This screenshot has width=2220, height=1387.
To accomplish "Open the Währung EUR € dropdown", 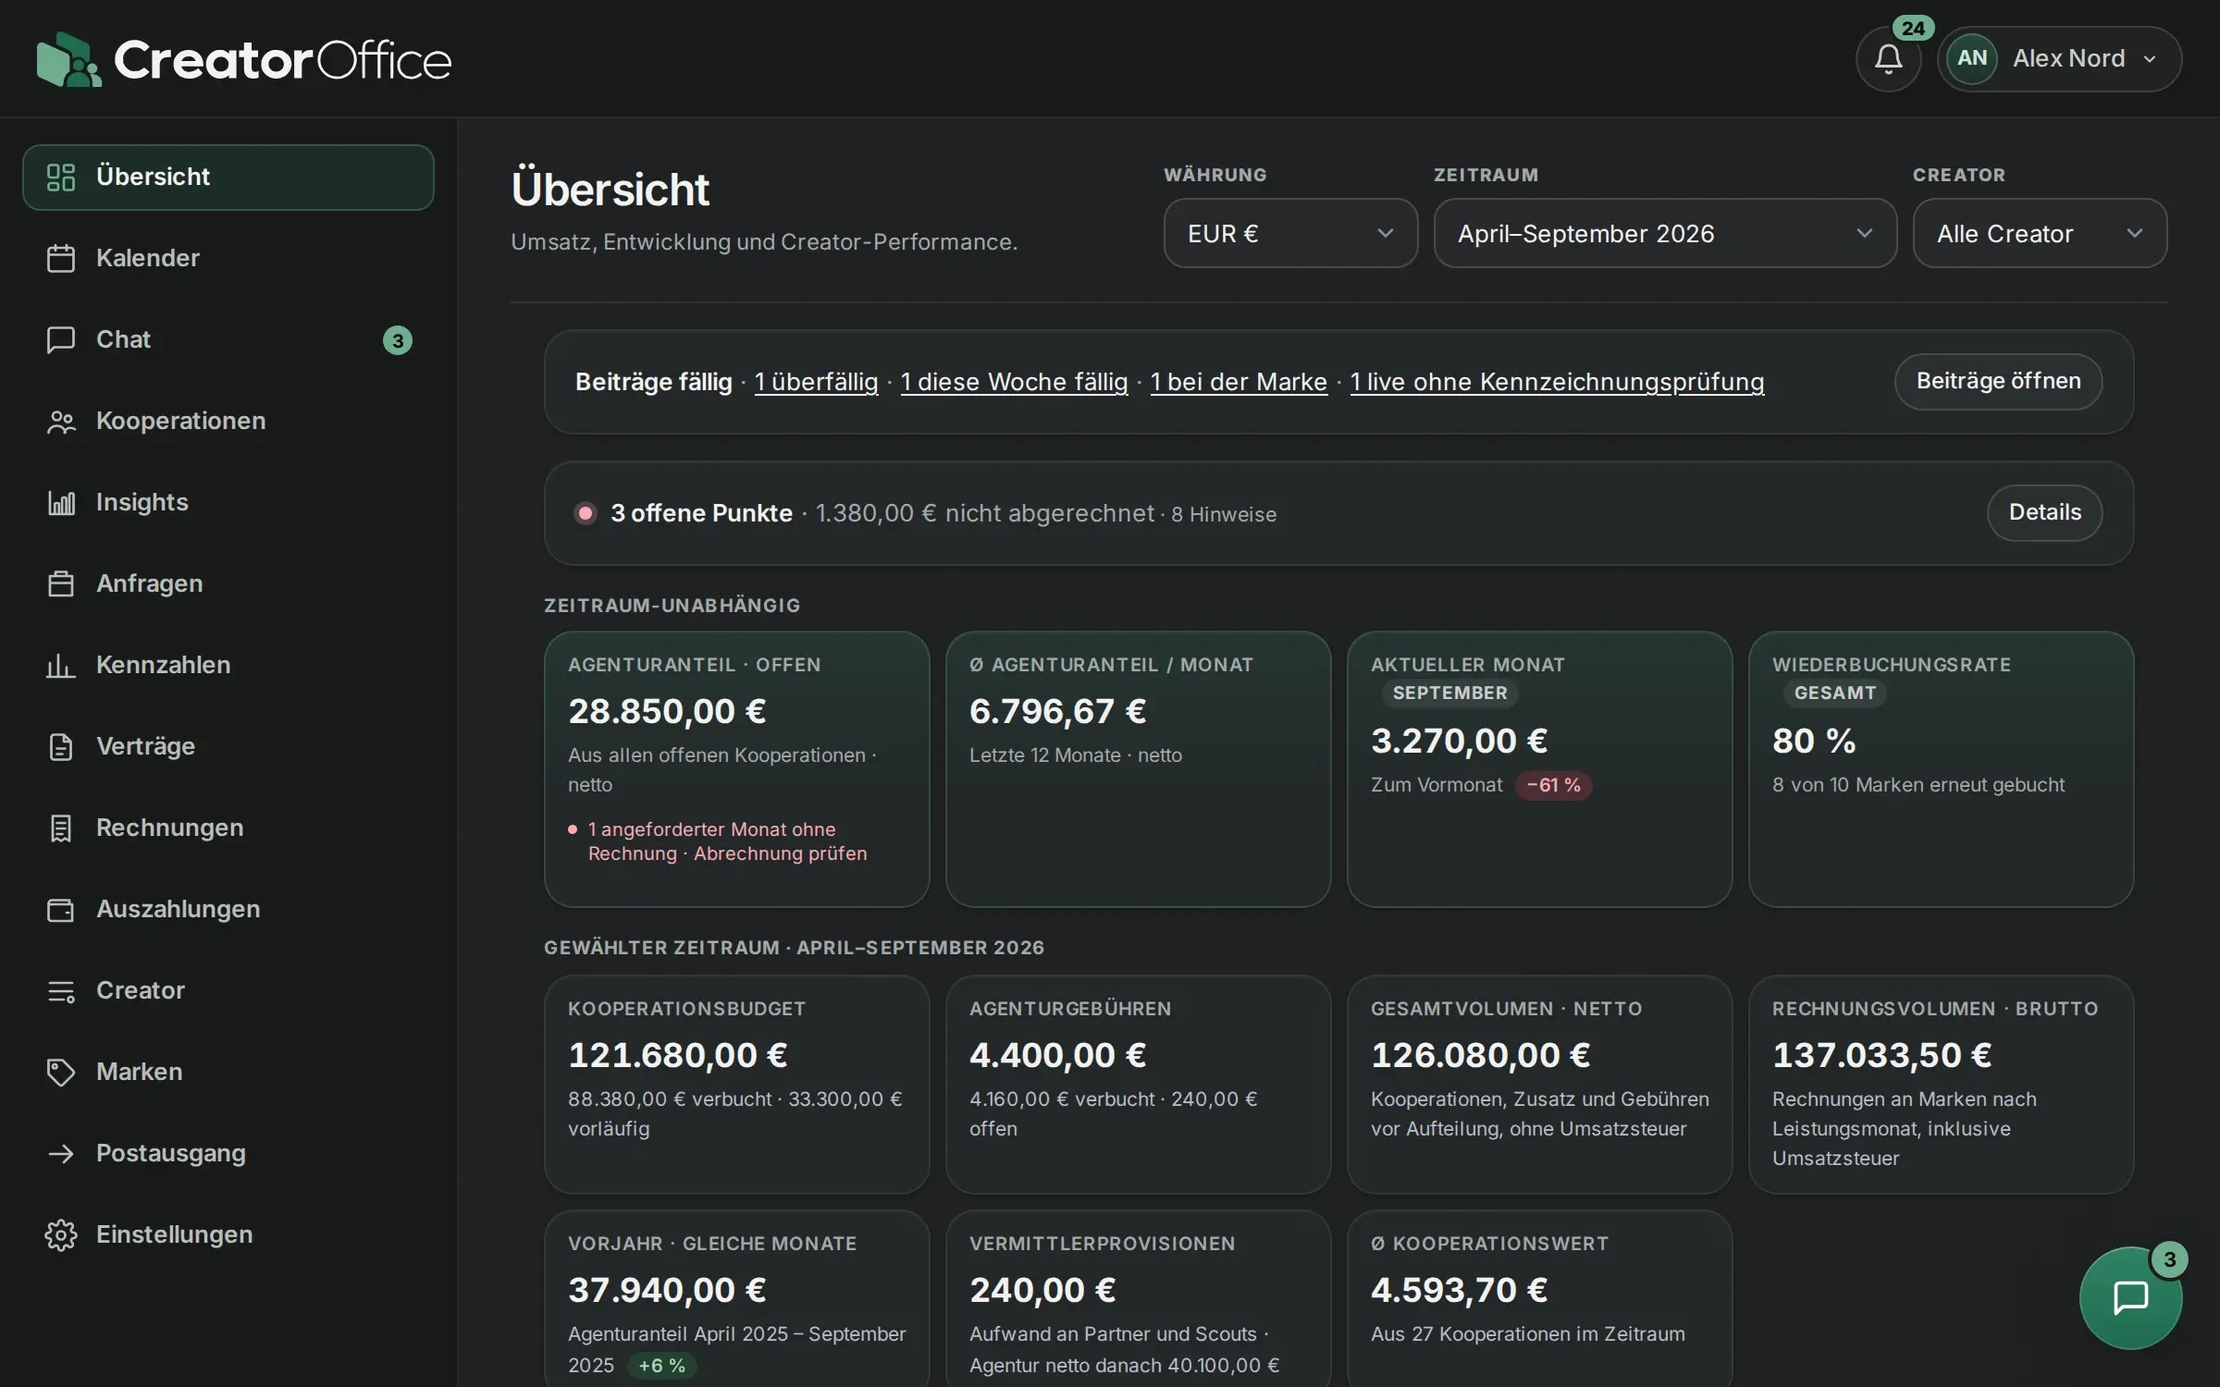I will (x=1290, y=233).
